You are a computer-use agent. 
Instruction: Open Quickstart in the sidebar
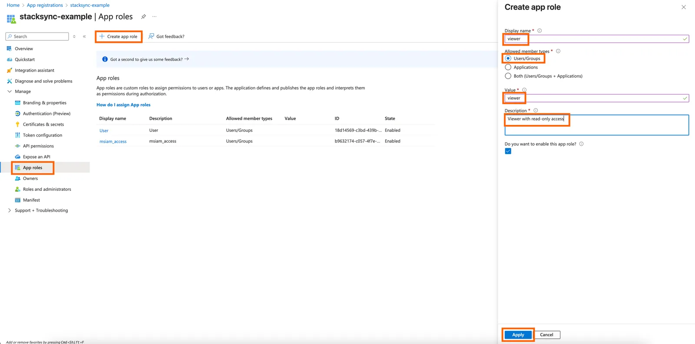tap(25, 59)
